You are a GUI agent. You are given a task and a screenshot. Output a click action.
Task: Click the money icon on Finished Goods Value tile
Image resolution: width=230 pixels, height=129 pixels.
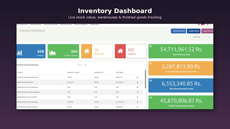click(151, 98)
